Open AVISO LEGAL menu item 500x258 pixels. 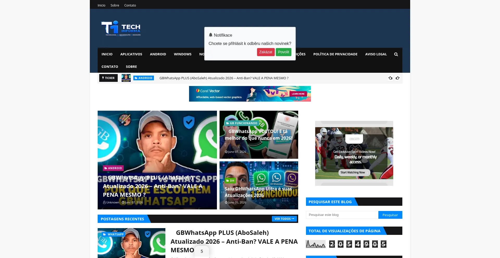376,54
